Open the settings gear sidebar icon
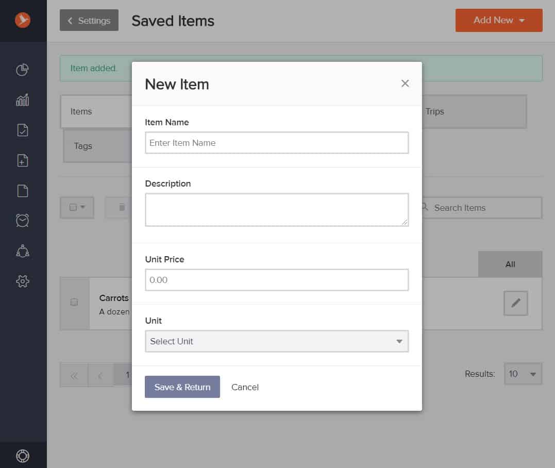The image size is (555, 468). click(x=23, y=281)
